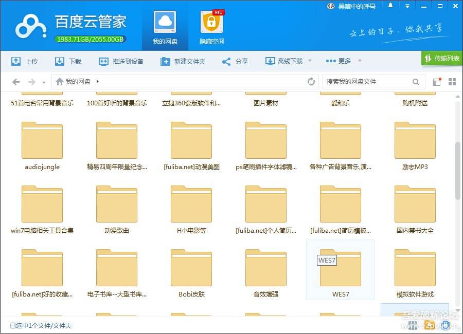Select the win7电脑相关工具合集 folder
The height and width of the screenshot is (334, 463).
(x=42, y=210)
